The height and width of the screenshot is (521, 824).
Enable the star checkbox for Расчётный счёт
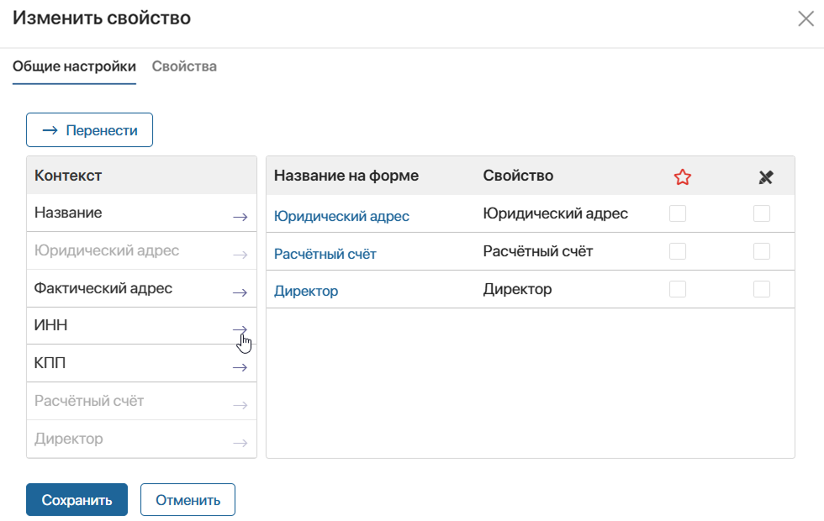pyautogui.click(x=678, y=251)
